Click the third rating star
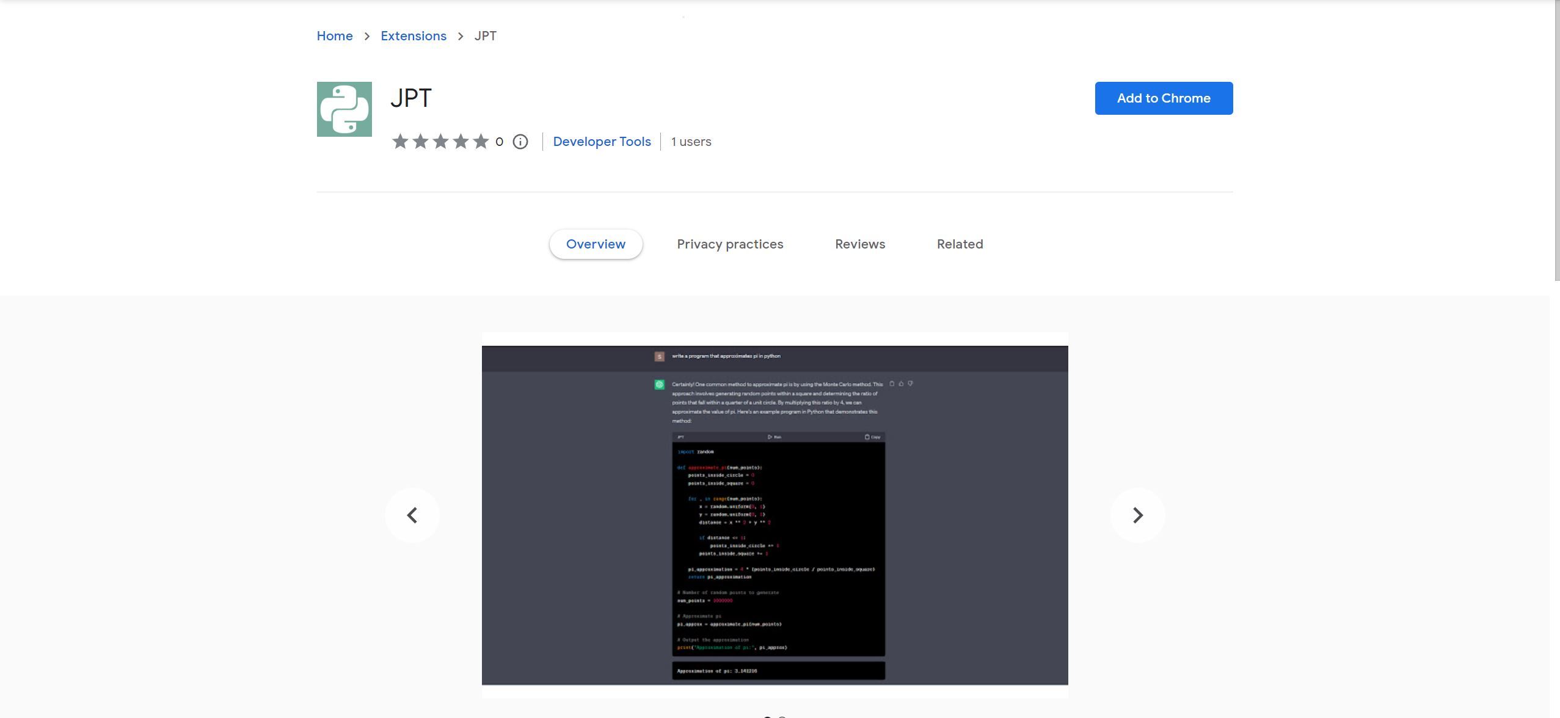The image size is (1560, 718). point(440,142)
